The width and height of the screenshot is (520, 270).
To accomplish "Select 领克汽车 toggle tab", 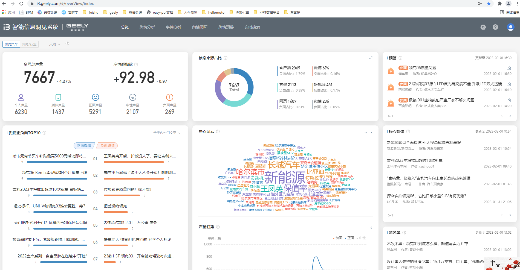I will tap(11, 44).
